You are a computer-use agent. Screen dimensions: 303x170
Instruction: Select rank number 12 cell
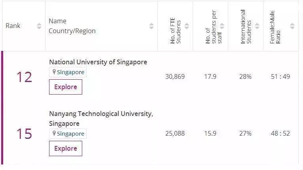coord(24,77)
